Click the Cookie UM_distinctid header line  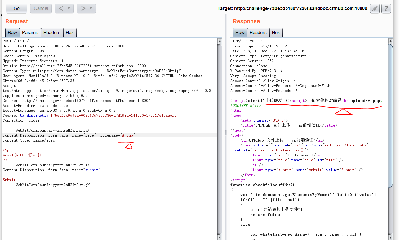(x=89, y=116)
